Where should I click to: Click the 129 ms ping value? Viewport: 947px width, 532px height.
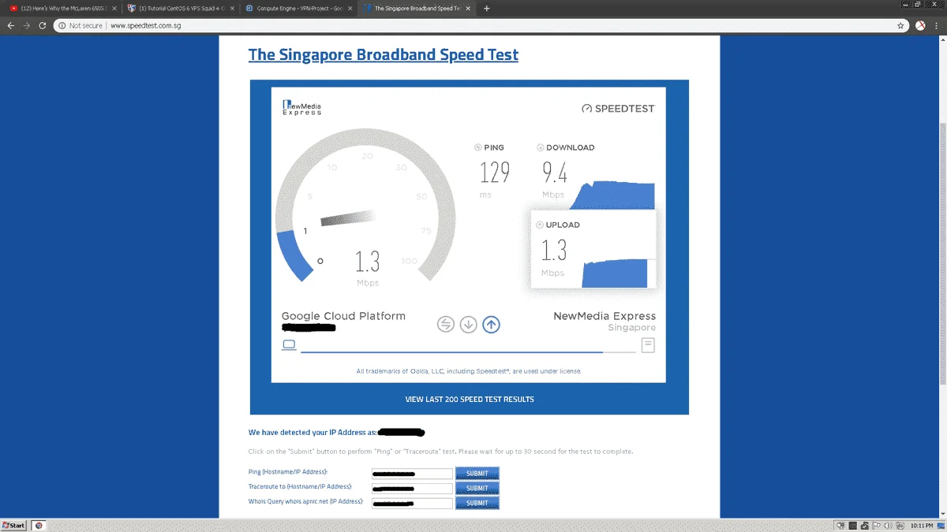click(x=495, y=172)
